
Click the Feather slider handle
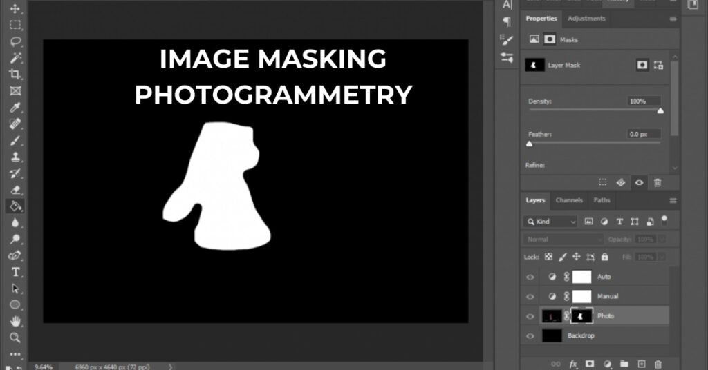[529, 144]
